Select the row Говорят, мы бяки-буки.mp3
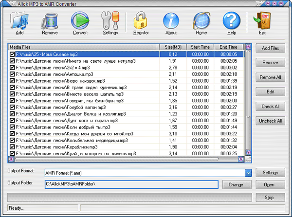The height and width of the screenshot is (217, 292). [127, 101]
